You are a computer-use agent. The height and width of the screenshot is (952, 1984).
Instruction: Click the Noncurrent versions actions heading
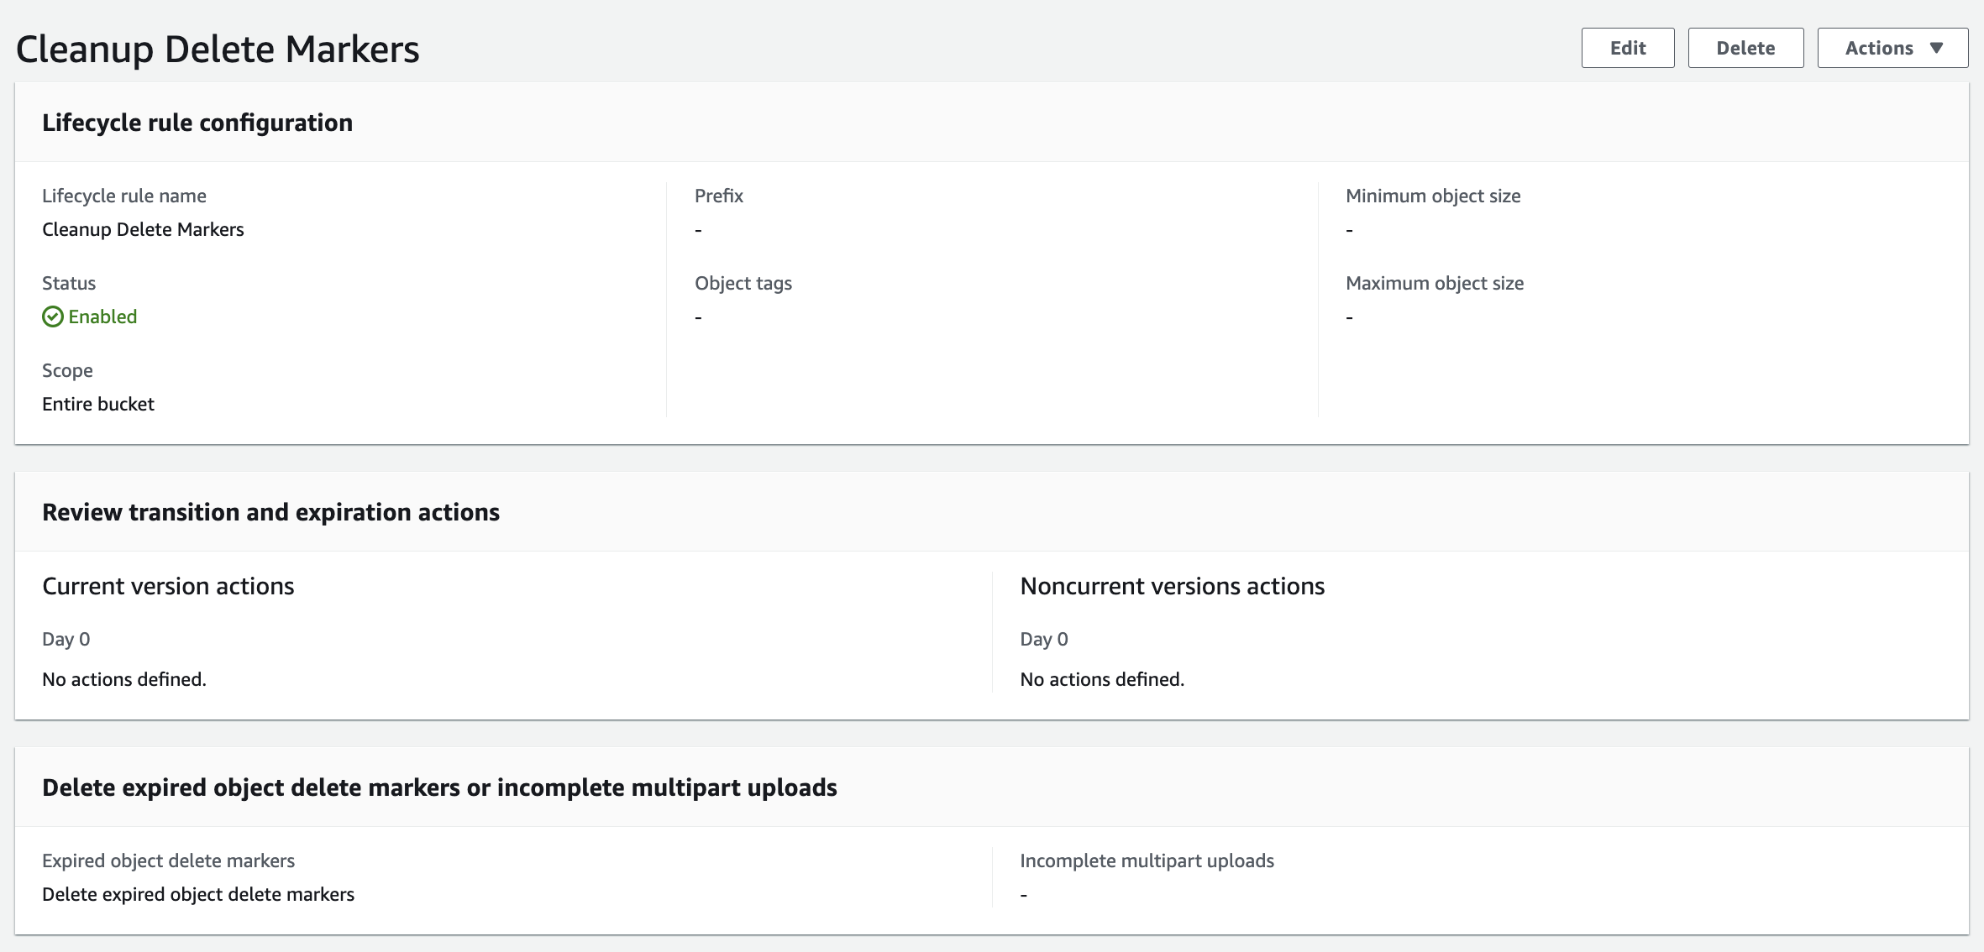[1172, 586]
